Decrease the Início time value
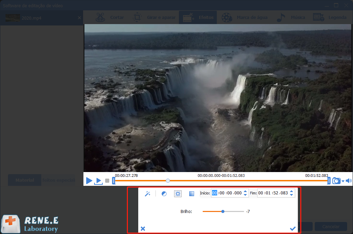The height and width of the screenshot is (234, 353). pyautogui.click(x=245, y=195)
